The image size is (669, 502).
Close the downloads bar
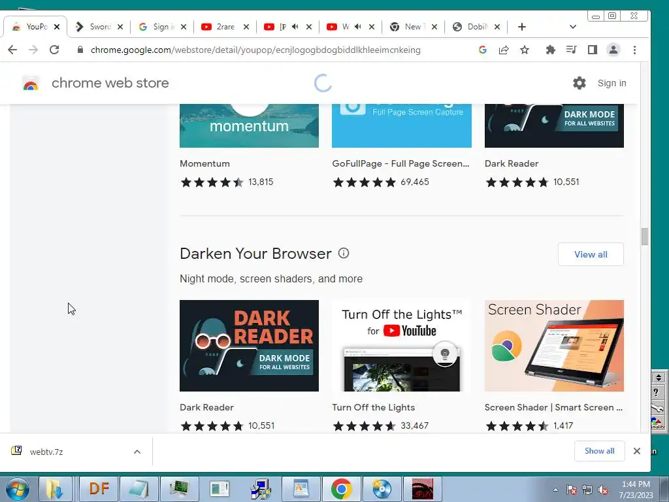pos(637,451)
